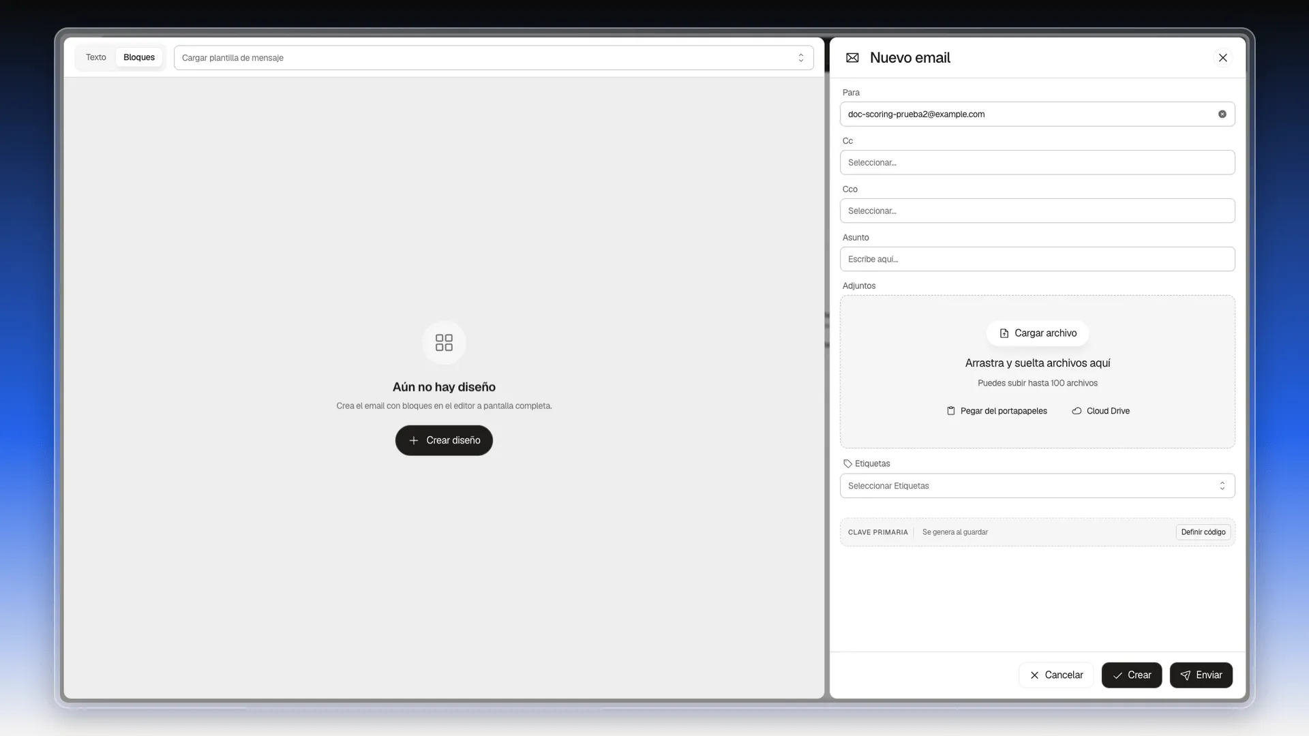This screenshot has height=736, width=1309.
Task: Click the Crear button
Action: tap(1132, 675)
